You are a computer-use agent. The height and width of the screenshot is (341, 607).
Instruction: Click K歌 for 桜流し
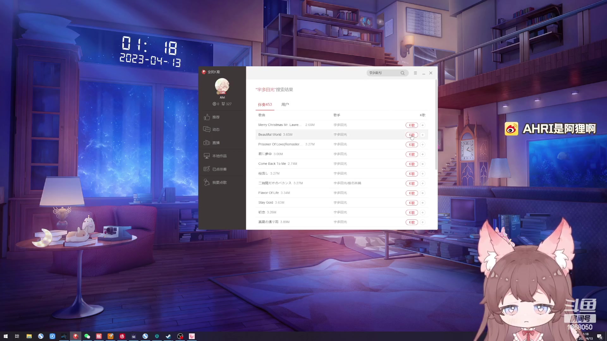point(412,174)
